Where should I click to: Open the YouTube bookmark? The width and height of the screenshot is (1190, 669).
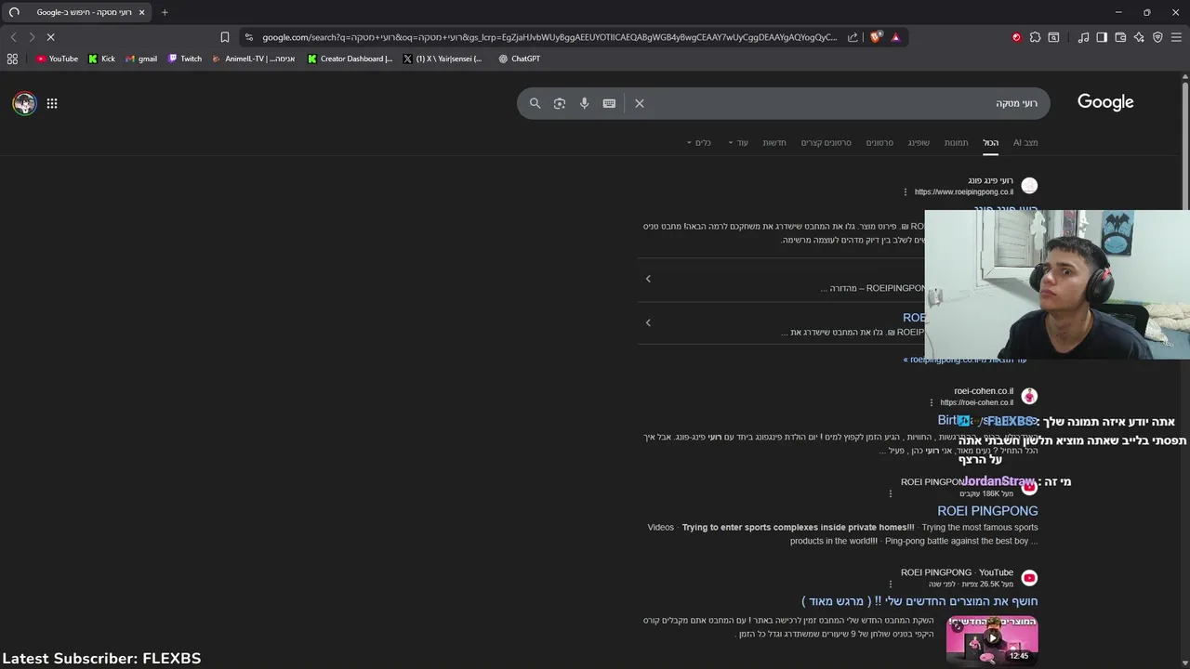[x=57, y=59]
